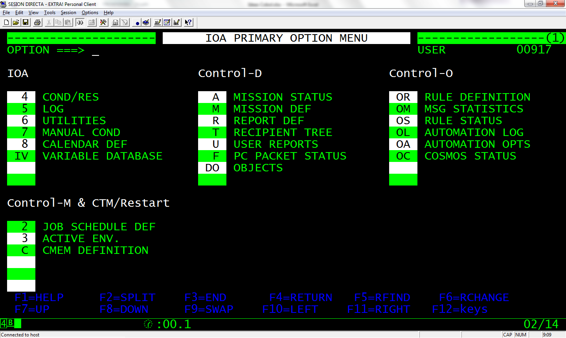Image resolution: width=566 pixels, height=338 pixels.
Task: Open the keyboard map editor icon
Action: pyautogui.click(x=176, y=22)
